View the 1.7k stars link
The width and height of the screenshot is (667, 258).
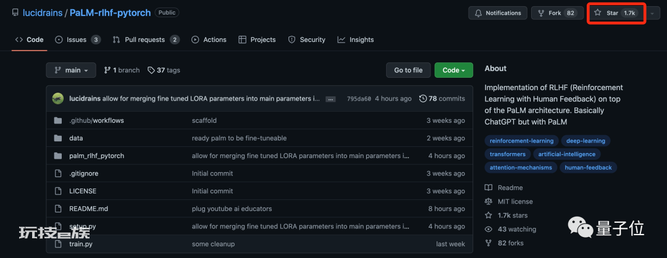(x=506, y=215)
